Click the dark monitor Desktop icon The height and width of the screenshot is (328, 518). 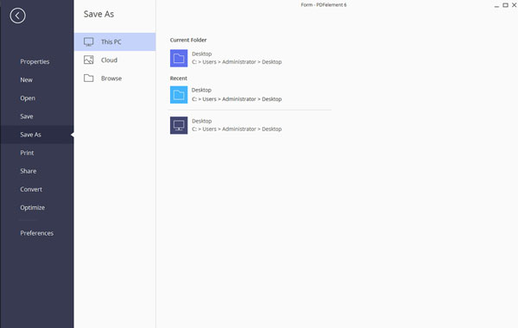[x=179, y=125]
